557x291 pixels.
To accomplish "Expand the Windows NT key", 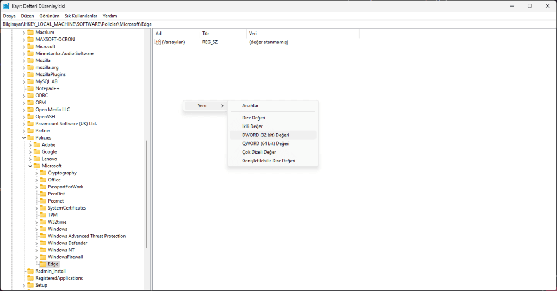I will [36, 250].
